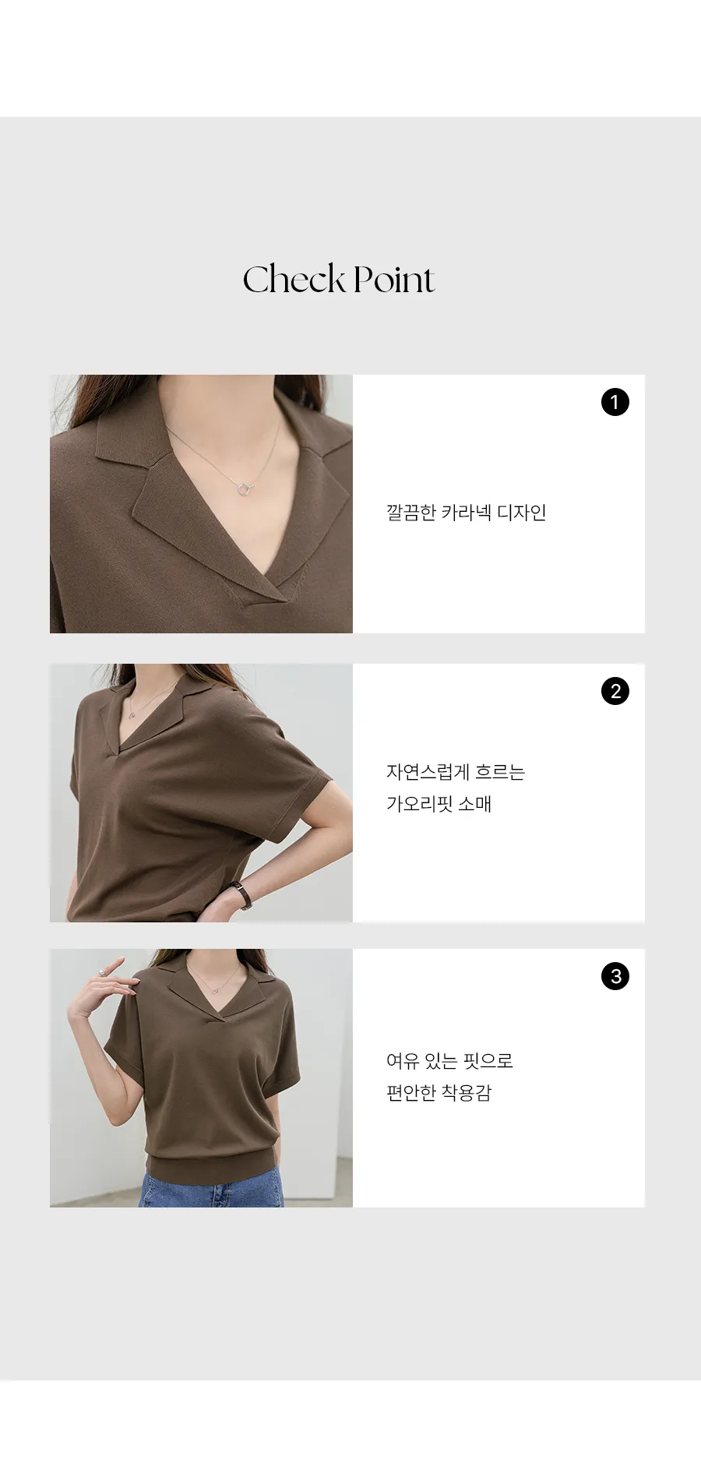Image resolution: width=701 pixels, height=1463 pixels.
Task: Click the ring on the raised hand
Action: click(x=102, y=972)
